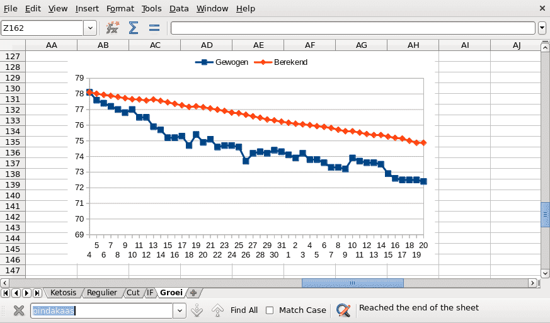Expand the formula input line
This screenshot has height=323, width=550.
(x=542, y=28)
